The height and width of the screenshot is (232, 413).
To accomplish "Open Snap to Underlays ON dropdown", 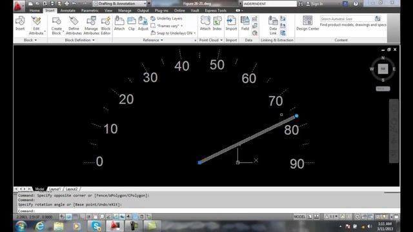I will [x=174, y=33].
